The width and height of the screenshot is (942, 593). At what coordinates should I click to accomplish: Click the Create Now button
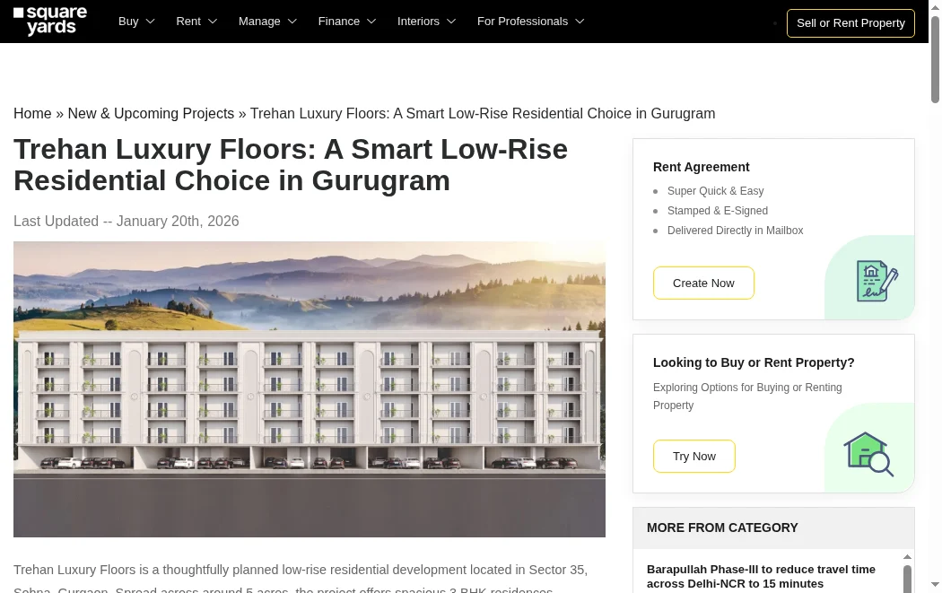point(703,283)
